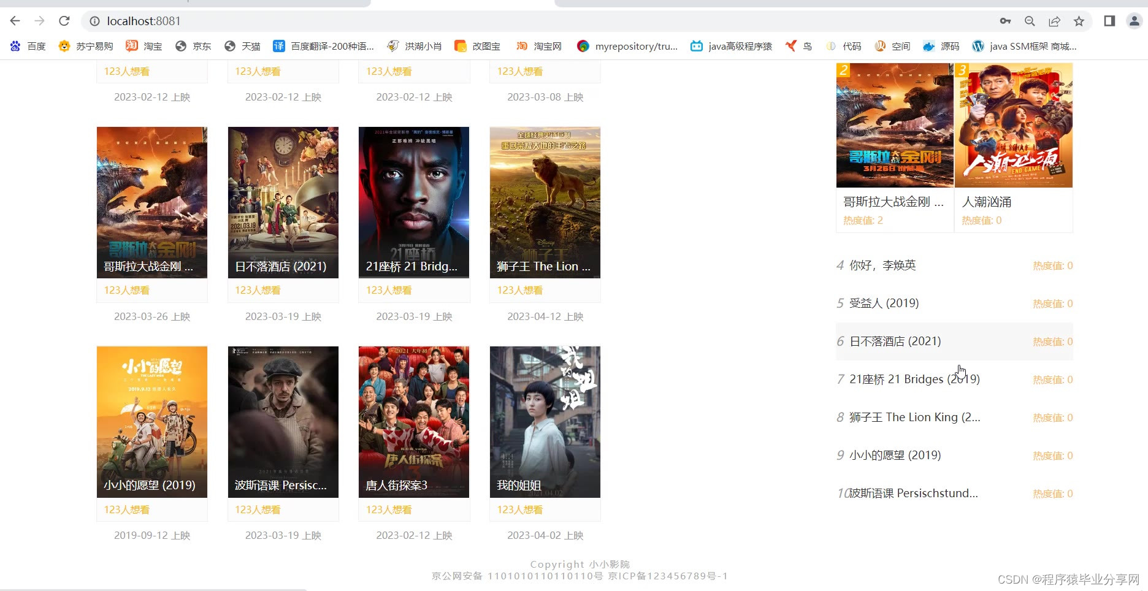The height and width of the screenshot is (591, 1148).
Task: Select rank 8 狮子王 The Lion King
Action: pyautogui.click(x=955, y=418)
